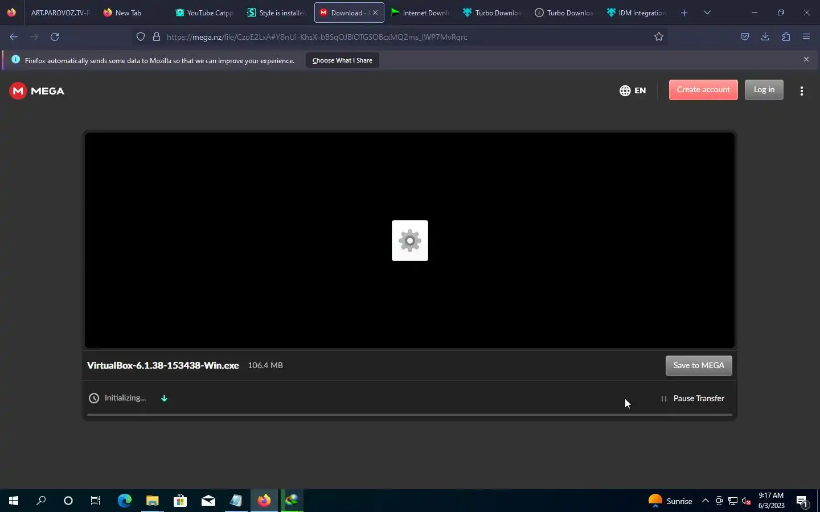The image size is (820, 512).
Task: Switch to YouTube Catppuccin tab
Action: [x=205, y=13]
